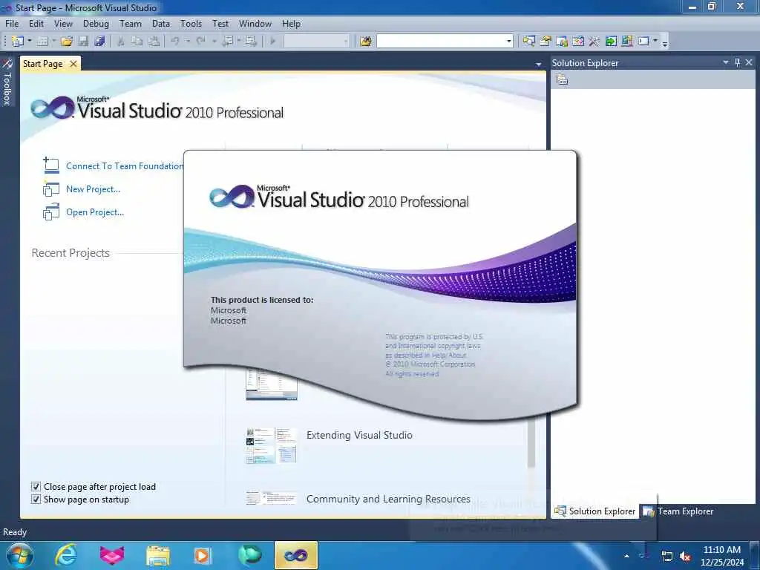Click the New Project toolbar icon
Viewport: 760px width, 570px height.
(18, 42)
